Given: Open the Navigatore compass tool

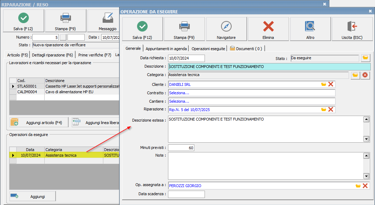Looking at the screenshot, I should point(226,29).
